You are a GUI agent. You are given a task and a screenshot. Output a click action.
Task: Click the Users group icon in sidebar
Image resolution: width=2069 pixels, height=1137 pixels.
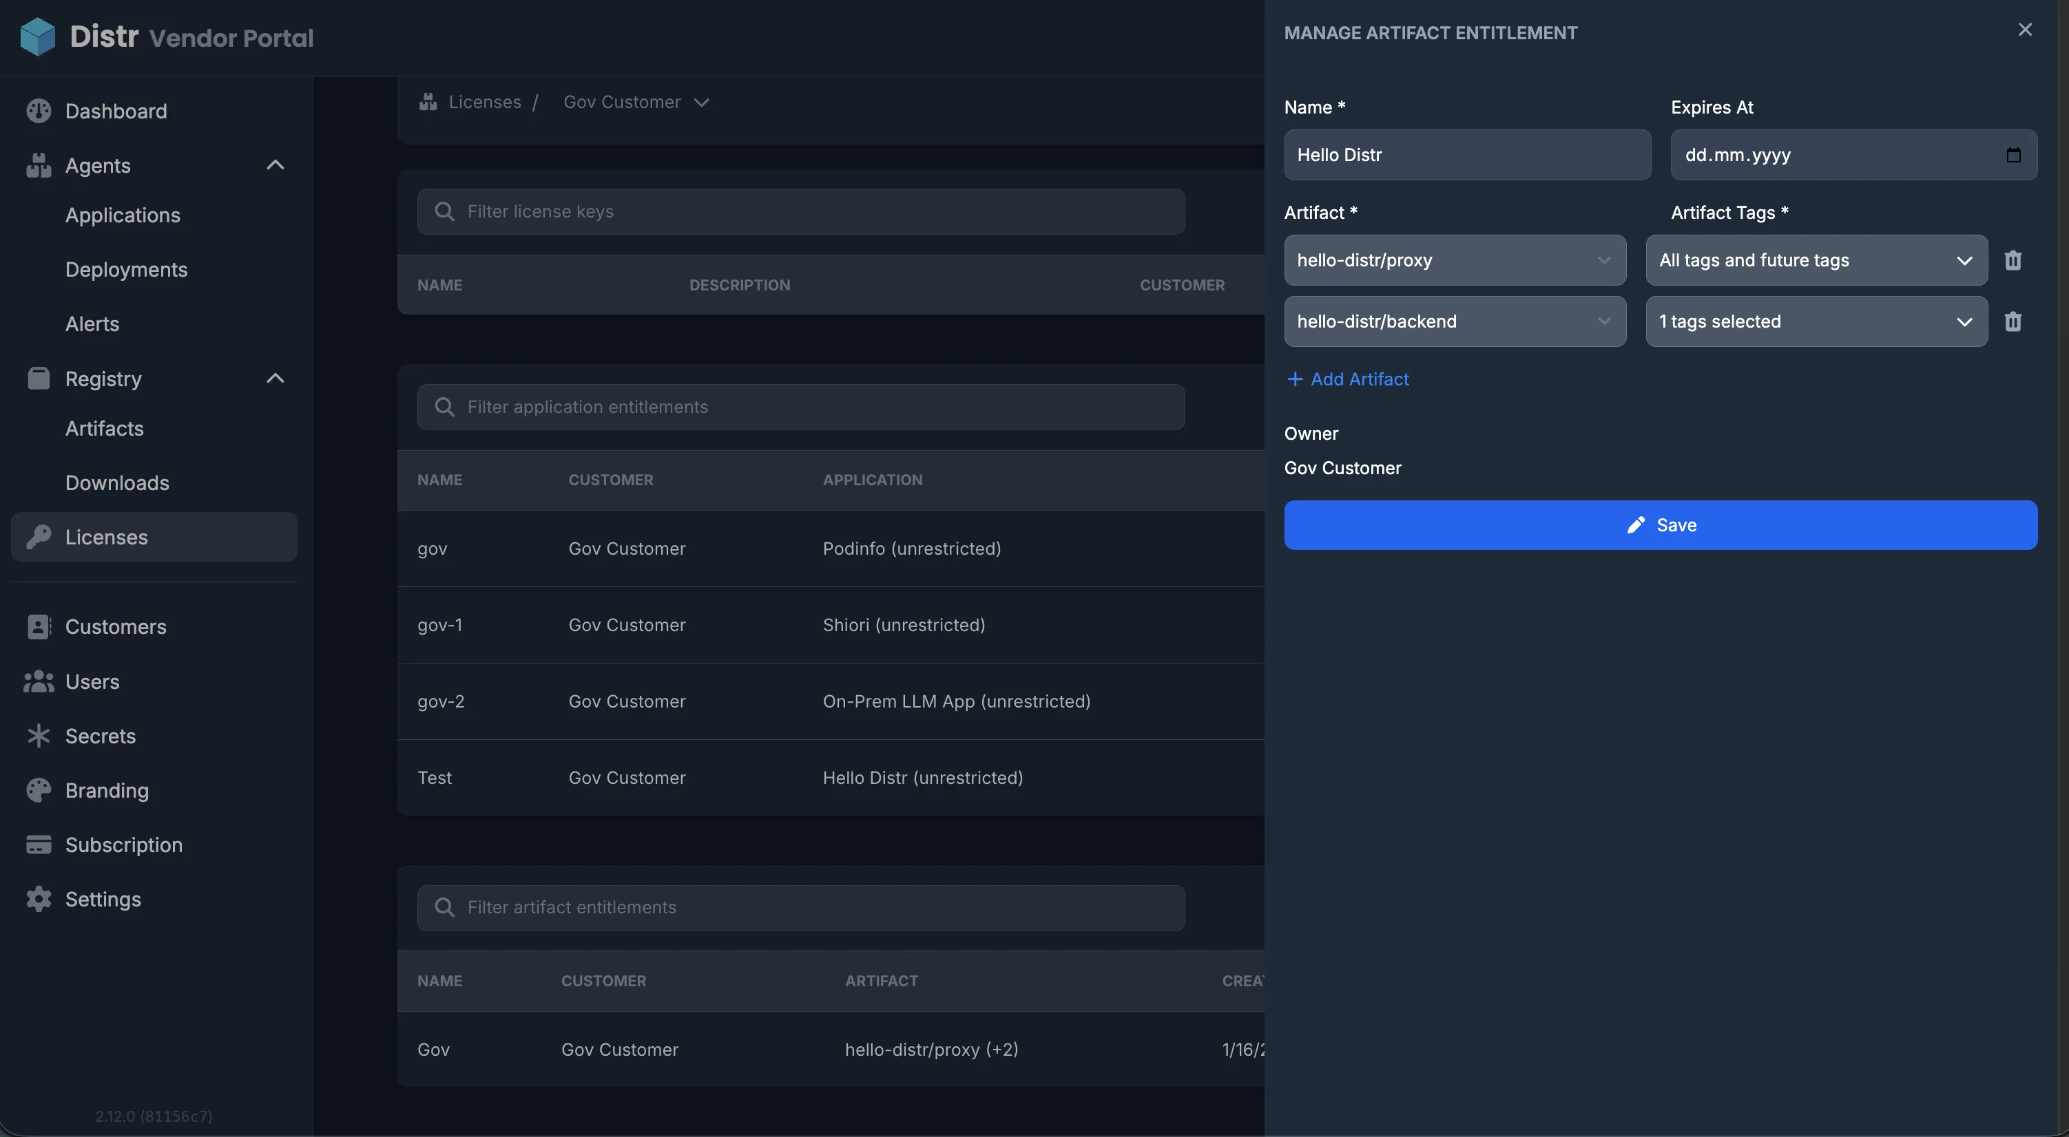(x=39, y=681)
